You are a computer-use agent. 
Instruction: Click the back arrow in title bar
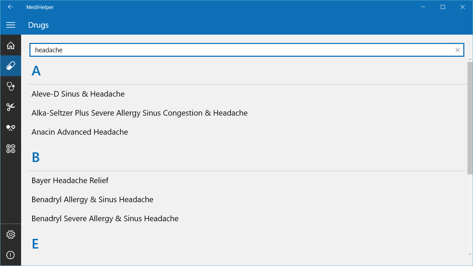[x=11, y=7]
